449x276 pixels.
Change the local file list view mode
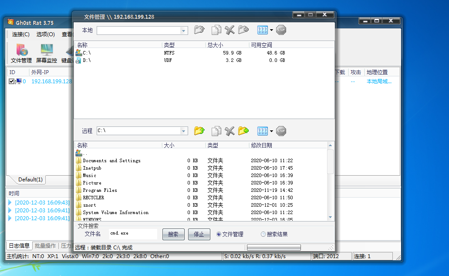click(x=263, y=30)
